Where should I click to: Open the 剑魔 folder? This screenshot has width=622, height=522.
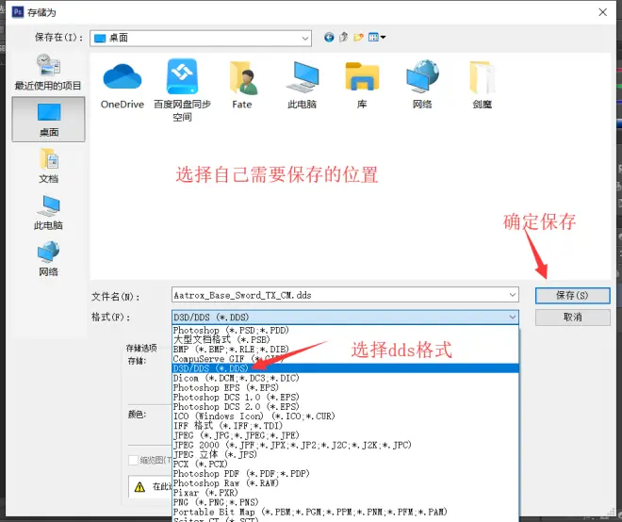[x=482, y=86]
